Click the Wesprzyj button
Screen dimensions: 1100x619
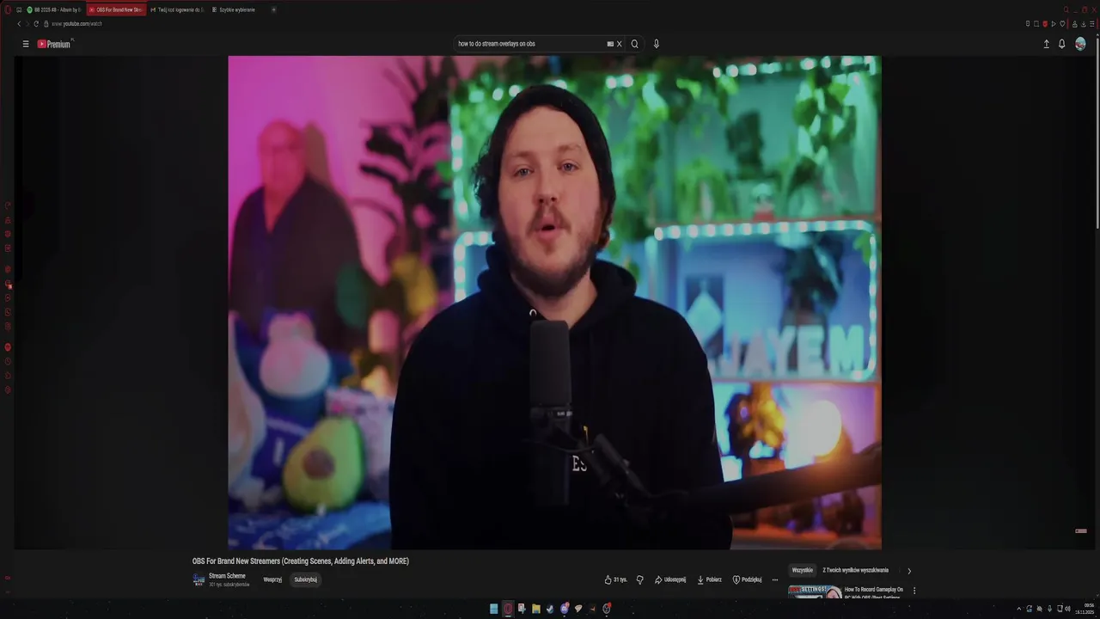tap(272, 579)
